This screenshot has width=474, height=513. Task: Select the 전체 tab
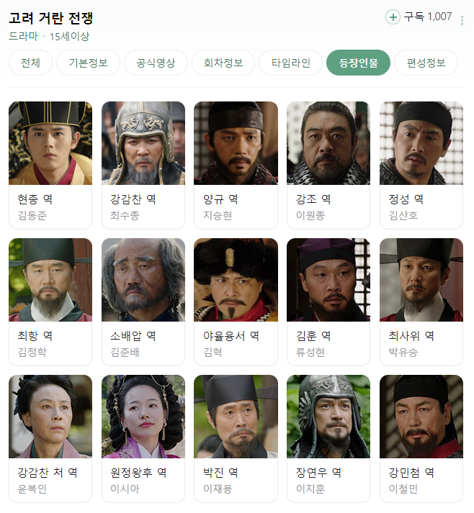coord(30,63)
